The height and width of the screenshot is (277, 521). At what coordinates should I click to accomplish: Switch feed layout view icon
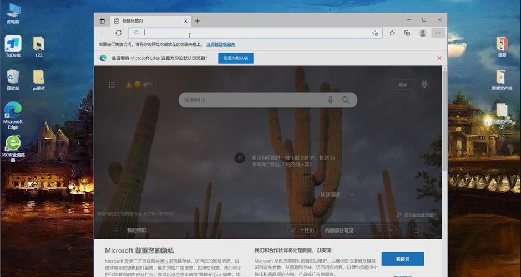click(x=417, y=230)
